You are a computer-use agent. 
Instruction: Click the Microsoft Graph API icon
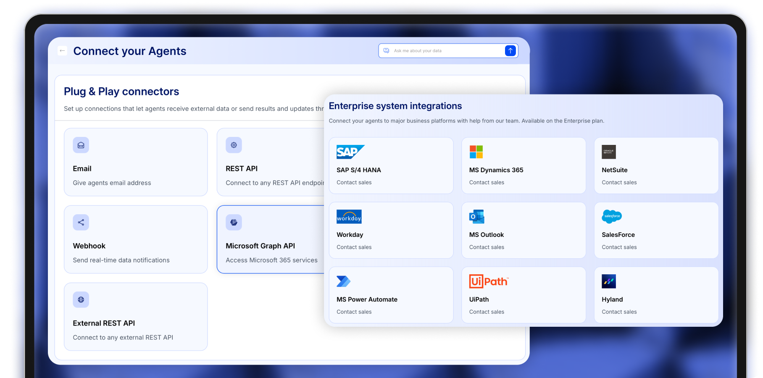click(234, 223)
